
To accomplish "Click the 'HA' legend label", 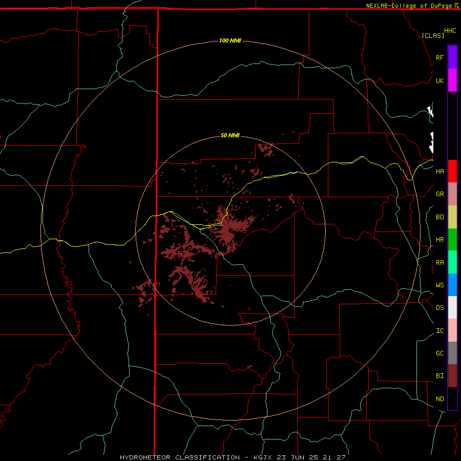I will click(x=439, y=171).
